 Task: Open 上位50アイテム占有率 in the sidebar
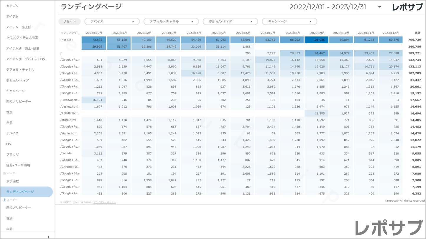pos(22,38)
